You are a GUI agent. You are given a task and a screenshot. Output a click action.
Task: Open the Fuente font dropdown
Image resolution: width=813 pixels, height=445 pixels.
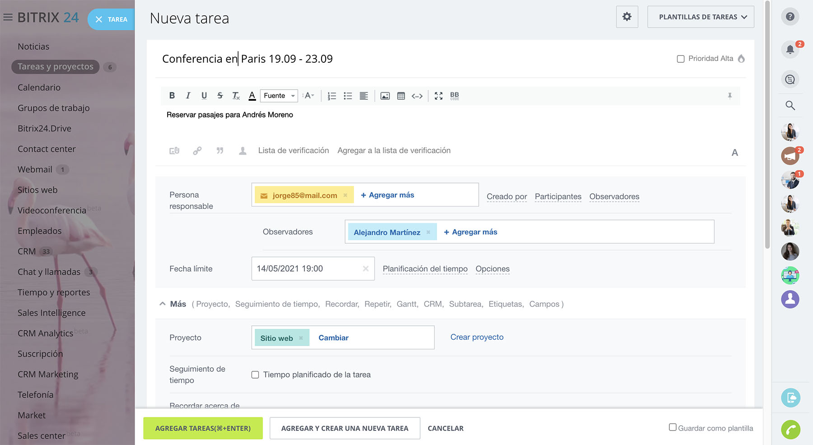280,96
